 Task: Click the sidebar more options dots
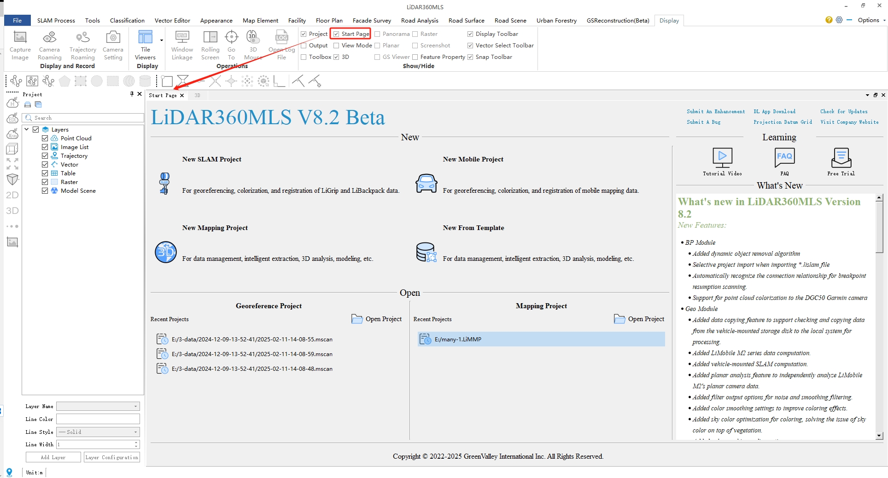pyautogui.click(x=12, y=226)
